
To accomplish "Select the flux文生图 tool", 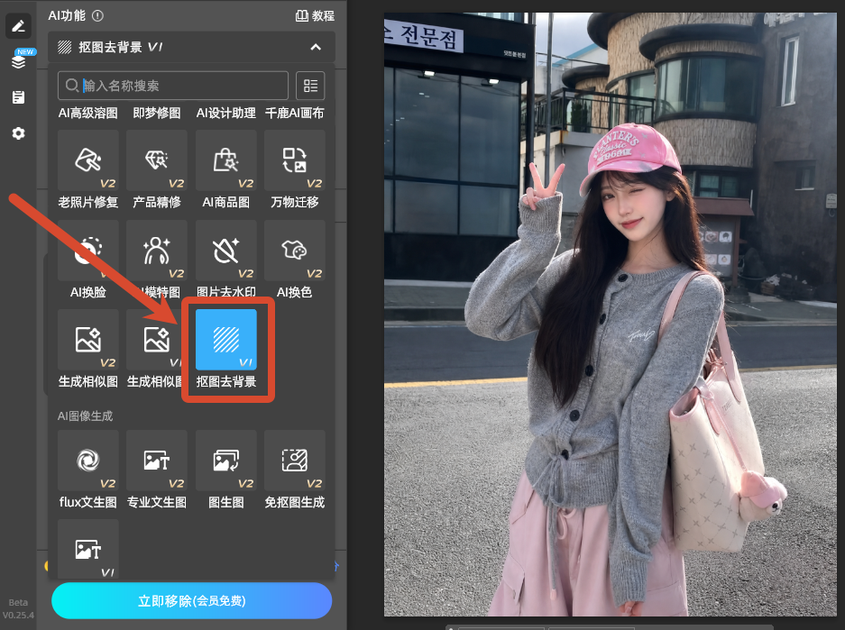I will click(x=88, y=470).
